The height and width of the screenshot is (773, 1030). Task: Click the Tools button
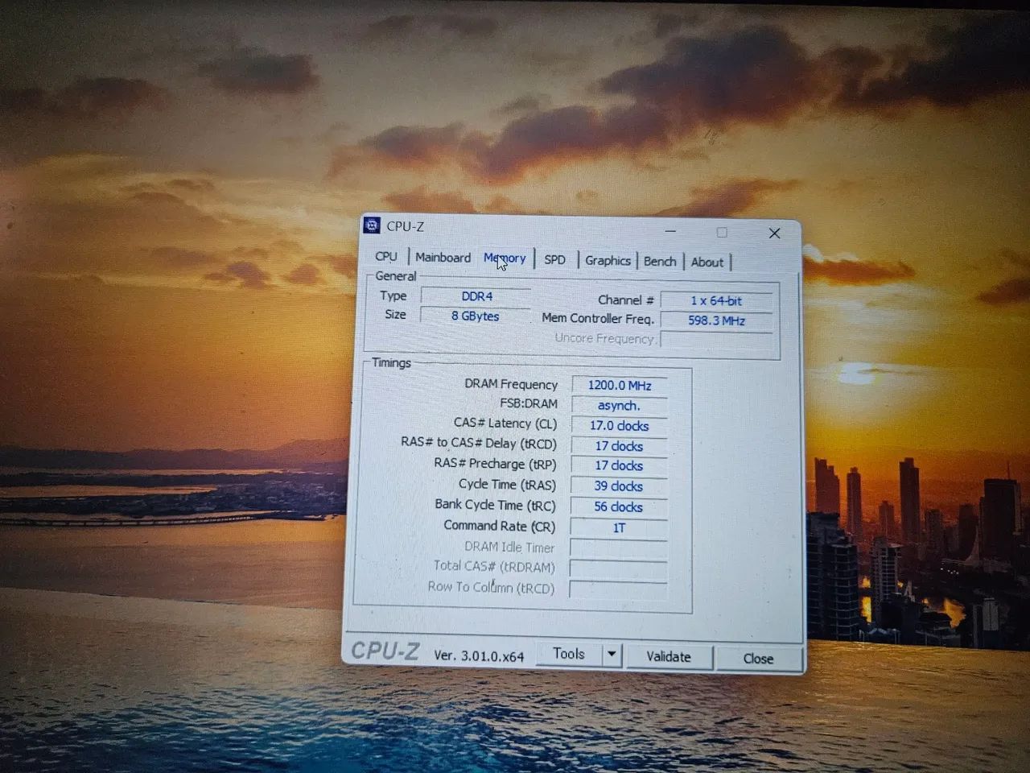click(x=569, y=654)
